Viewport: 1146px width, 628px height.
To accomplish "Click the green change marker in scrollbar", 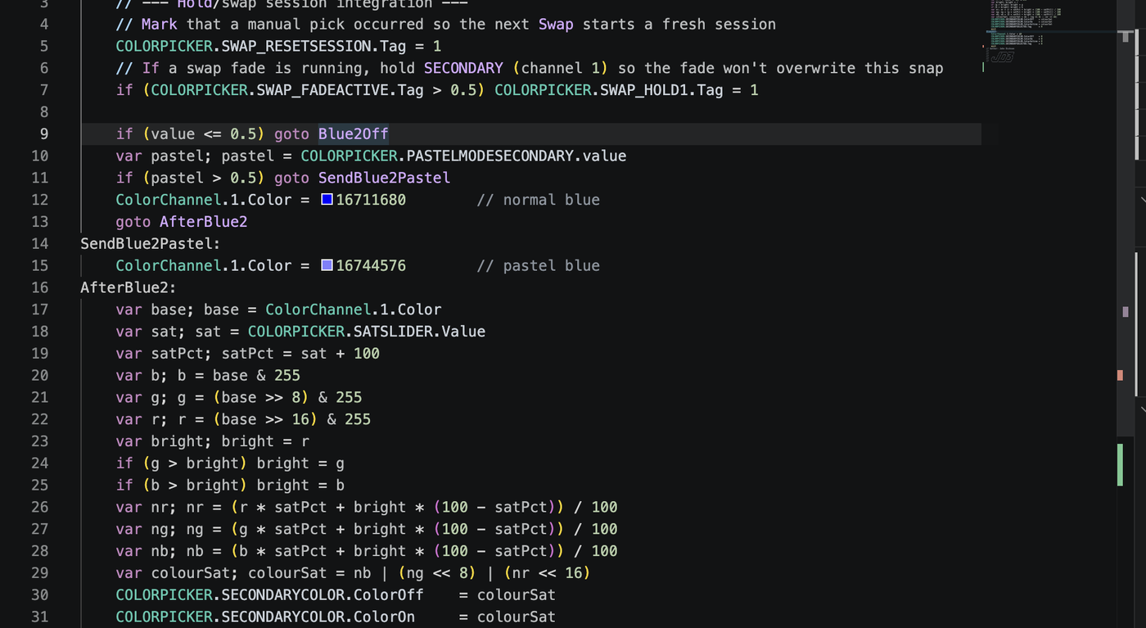I will [1120, 465].
